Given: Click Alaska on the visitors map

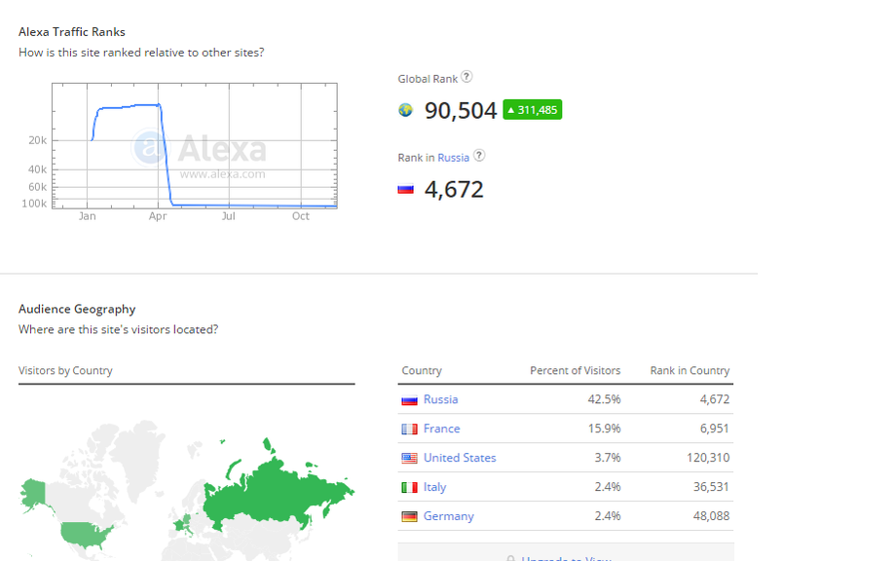Looking at the screenshot, I should pyautogui.click(x=34, y=492).
